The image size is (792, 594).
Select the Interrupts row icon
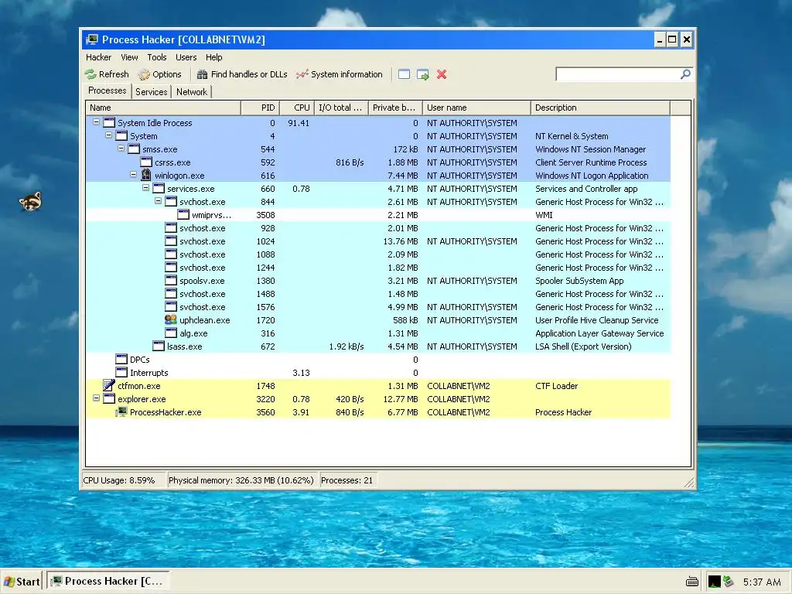(121, 372)
